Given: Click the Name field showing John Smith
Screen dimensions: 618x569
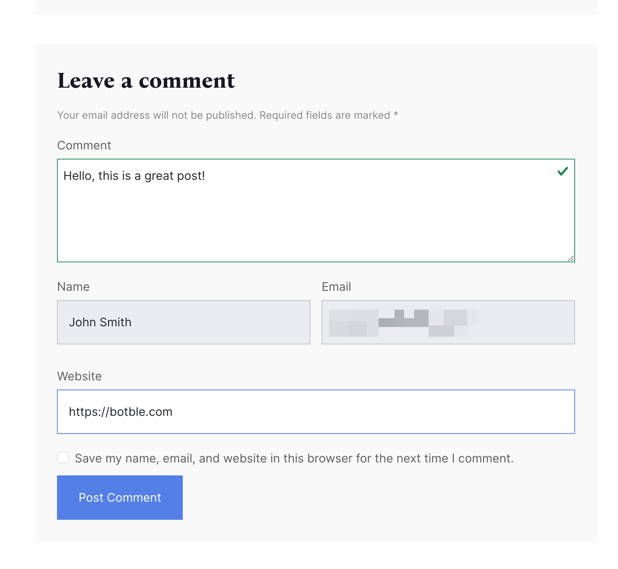Looking at the screenshot, I should [183, 322].
